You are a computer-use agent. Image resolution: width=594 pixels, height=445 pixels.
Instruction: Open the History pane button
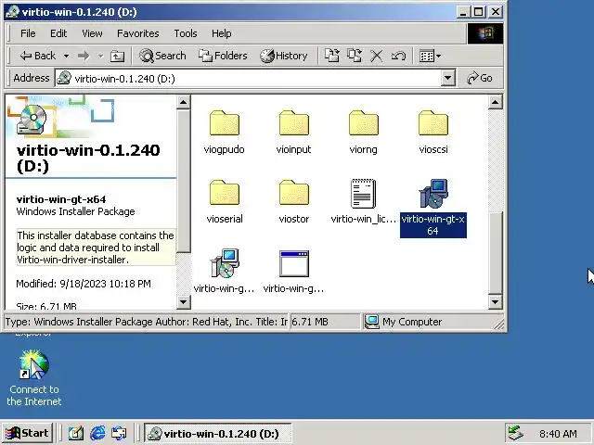[284, 56]
